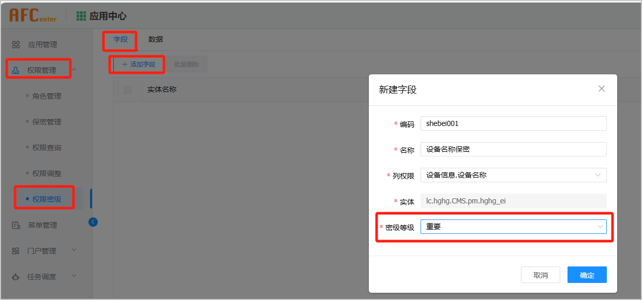Expand the 门户管理 menu chevron

[x=74, y=250]
